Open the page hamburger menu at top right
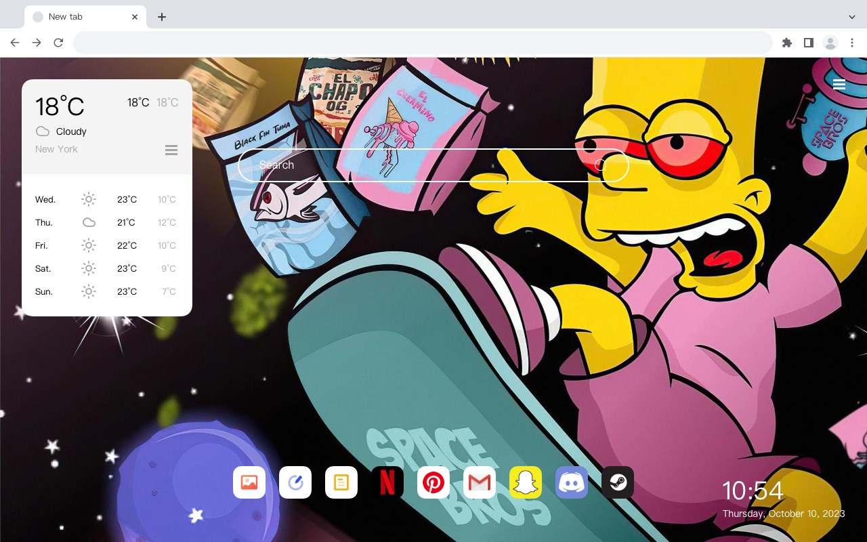Image resolution: width=867 pixels, height=542 pixels. 839,84
